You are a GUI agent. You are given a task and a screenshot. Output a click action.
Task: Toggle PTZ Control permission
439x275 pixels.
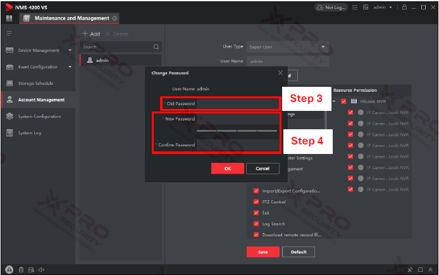coord(256,202)
